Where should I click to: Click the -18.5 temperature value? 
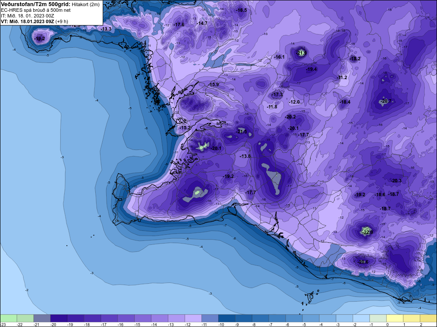click(241, 10)
